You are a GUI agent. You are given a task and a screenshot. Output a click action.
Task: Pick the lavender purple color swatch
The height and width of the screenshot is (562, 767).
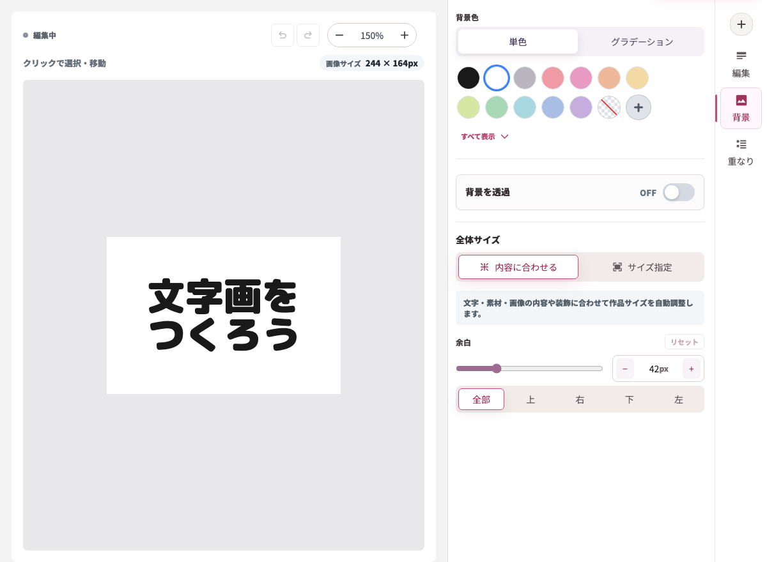click(x=581, y=107)
